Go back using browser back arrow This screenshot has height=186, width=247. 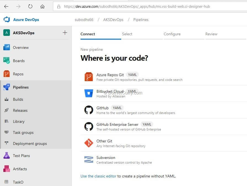[x=6, y=6]
